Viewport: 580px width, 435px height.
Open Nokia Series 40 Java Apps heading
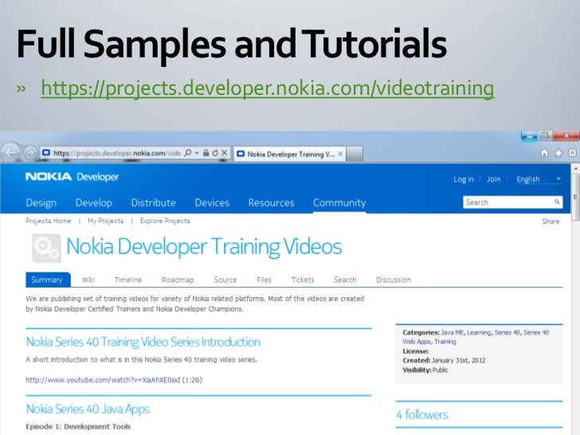[x=88, y=410]
